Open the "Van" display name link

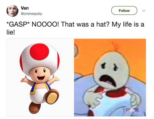[x=25, y=8]
